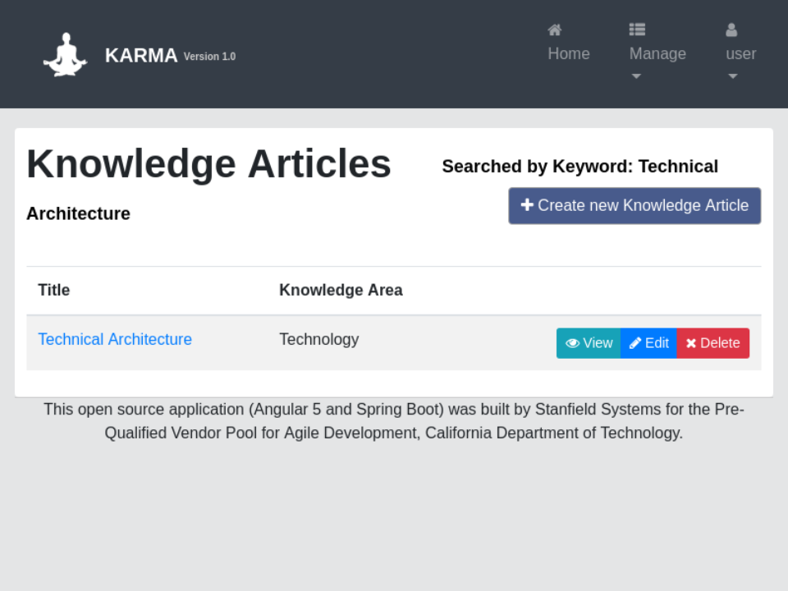Click the pencil icon in Edit button
Screen dimensions: 788x591
[x=635, y=343]
